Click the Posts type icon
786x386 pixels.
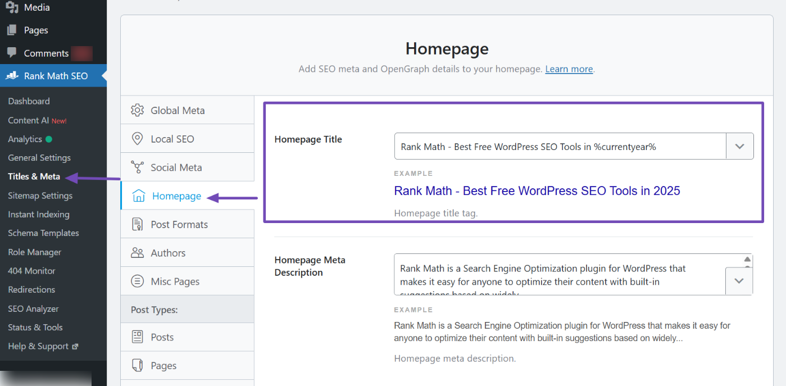(x=137, y=337)
